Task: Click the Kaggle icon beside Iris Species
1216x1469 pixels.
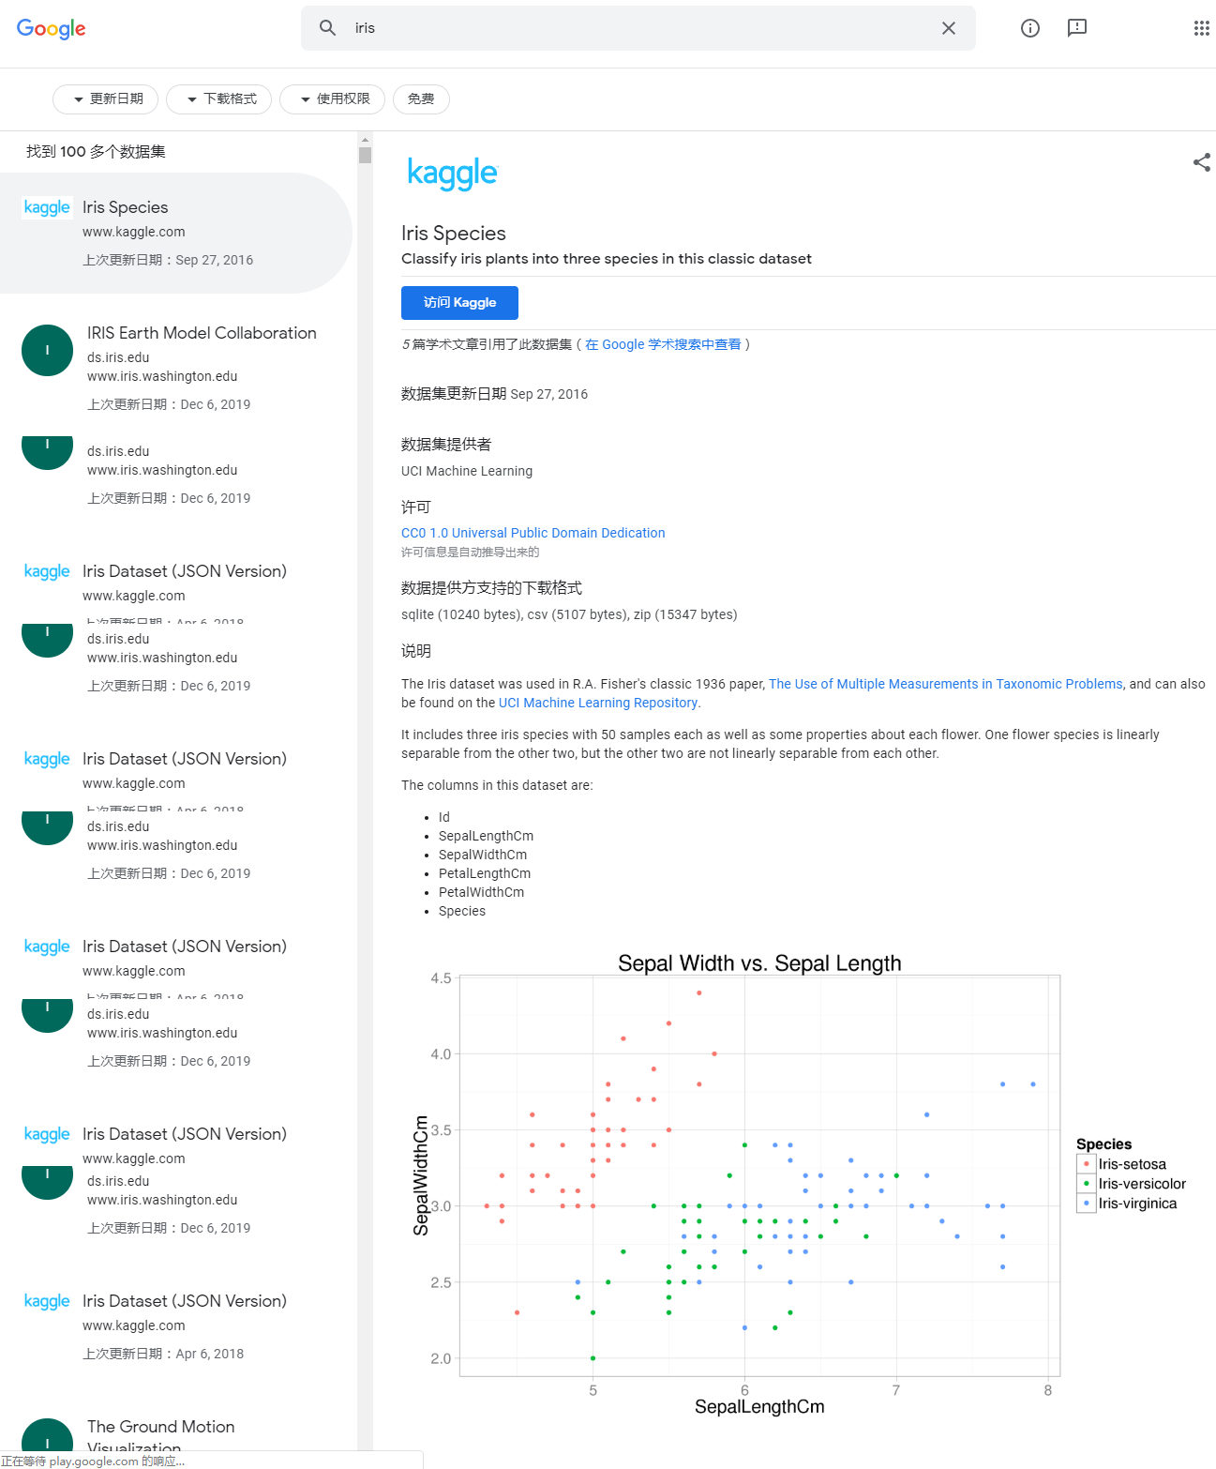Action: 47,207
